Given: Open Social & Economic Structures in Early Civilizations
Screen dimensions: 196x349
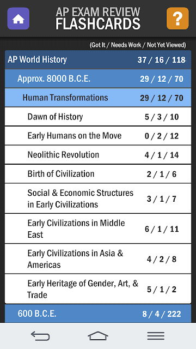Looking at the screenshot, I should click(x=98, y=198).
